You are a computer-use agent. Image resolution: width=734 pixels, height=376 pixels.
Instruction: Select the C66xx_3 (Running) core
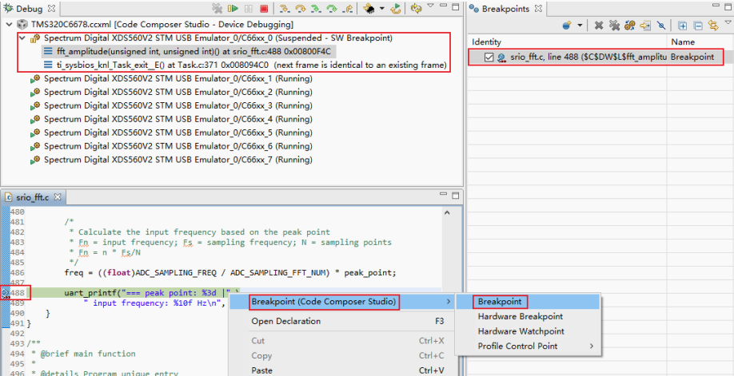pos(171,105)
